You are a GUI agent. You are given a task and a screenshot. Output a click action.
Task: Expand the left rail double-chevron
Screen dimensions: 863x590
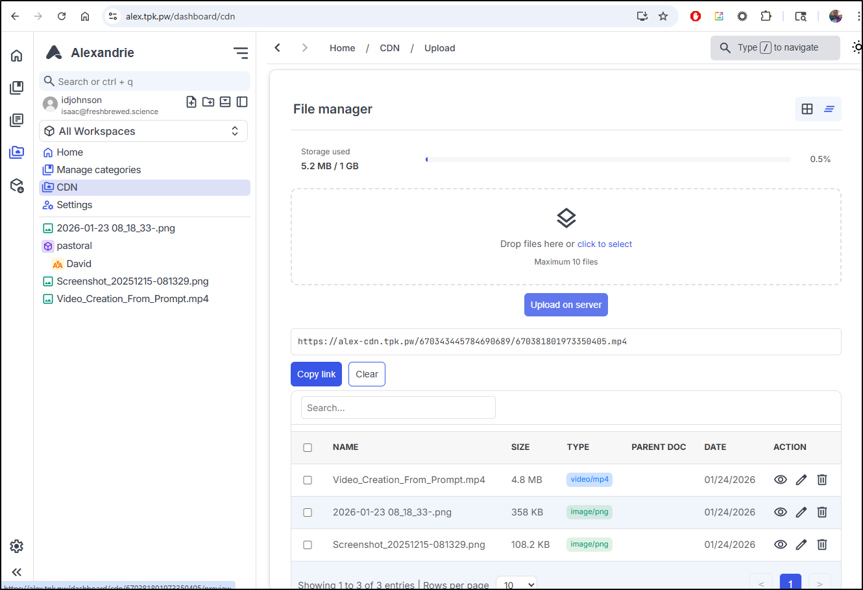coord(17,572)
